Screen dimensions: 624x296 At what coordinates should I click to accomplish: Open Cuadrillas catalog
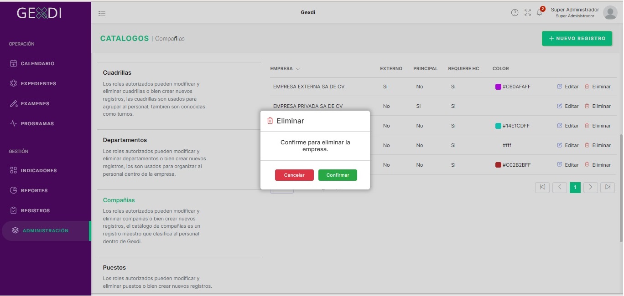pyautogui.click(x=117, y=73)
